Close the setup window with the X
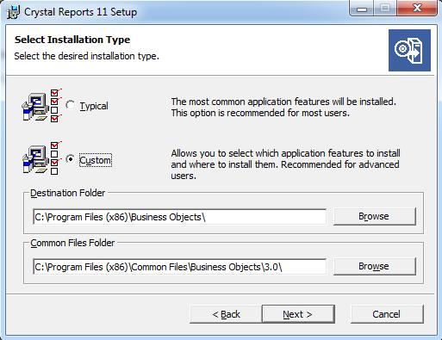This screenshot has height=340, width=442. tap(417, 9)
